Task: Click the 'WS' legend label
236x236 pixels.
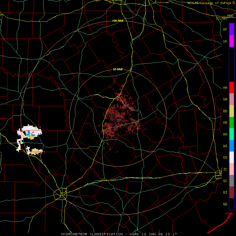Action: [225, 146]
